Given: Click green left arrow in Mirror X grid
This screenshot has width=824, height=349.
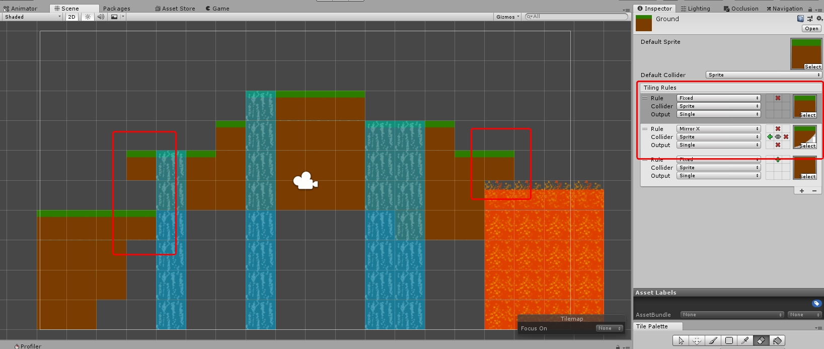Looking at the screenshot, I should click(770, 137).
